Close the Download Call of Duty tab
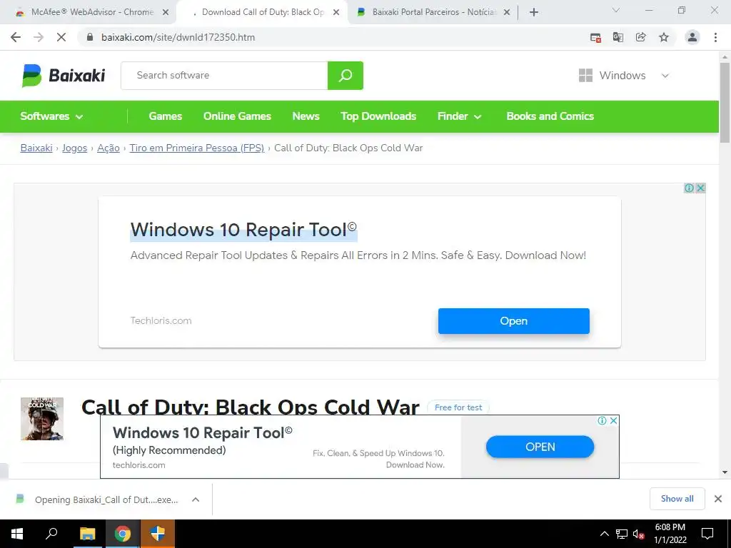This screenshot has height=548, width=731. pos(336,12)
